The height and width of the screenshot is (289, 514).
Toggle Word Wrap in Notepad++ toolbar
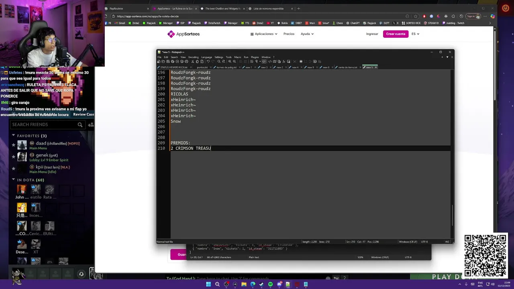251,61
